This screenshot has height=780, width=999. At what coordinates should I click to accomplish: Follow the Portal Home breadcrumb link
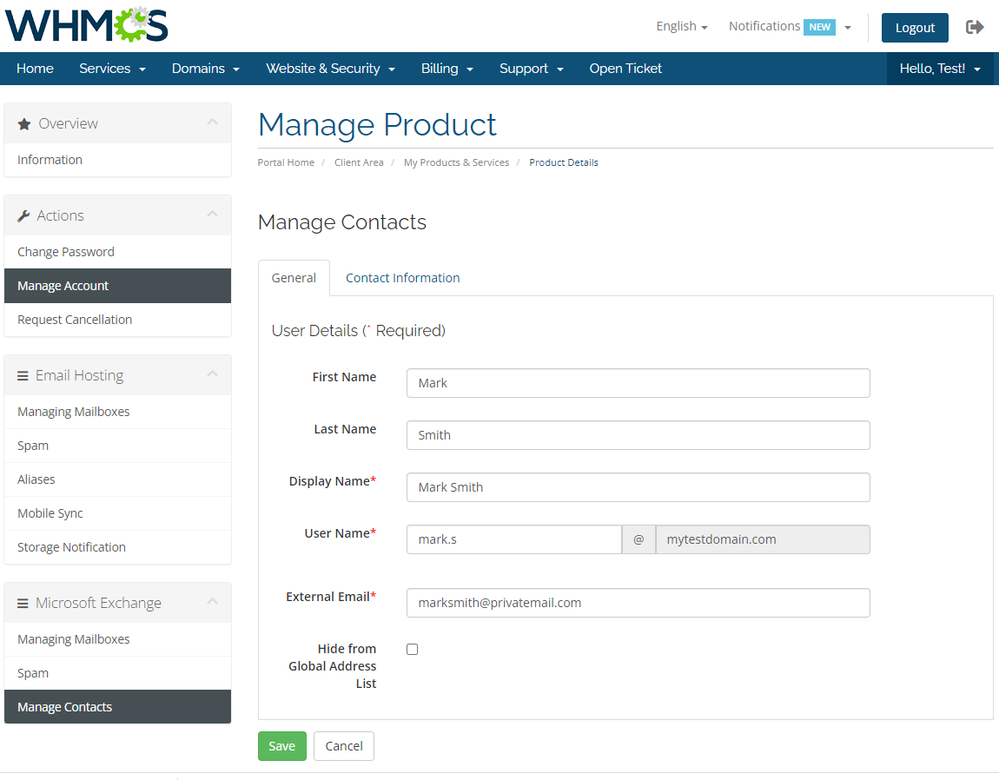coord(286,162)
